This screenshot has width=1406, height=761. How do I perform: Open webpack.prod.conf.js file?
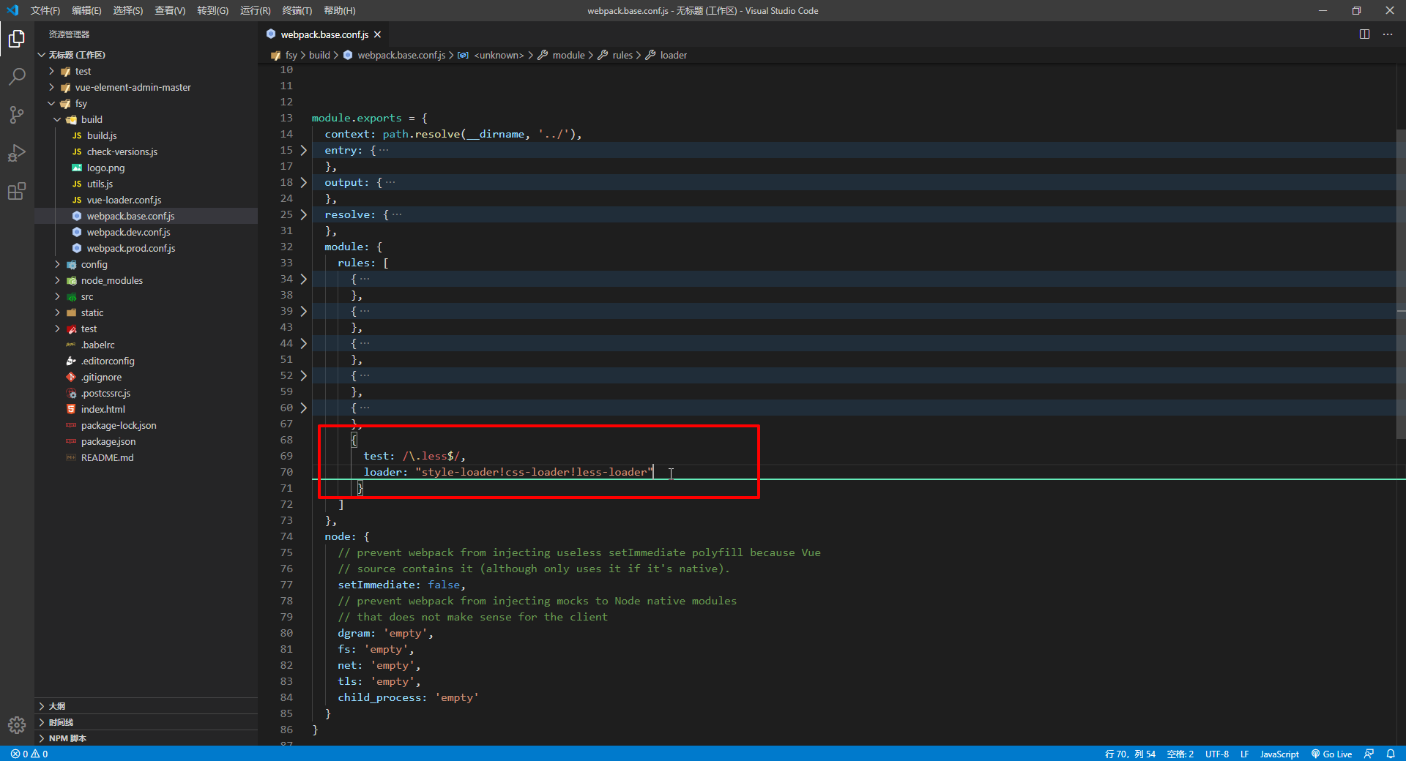[146, 248]
